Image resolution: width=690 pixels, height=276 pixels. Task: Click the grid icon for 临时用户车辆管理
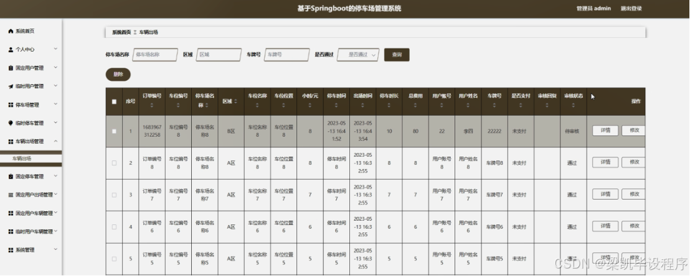[11, 232]
